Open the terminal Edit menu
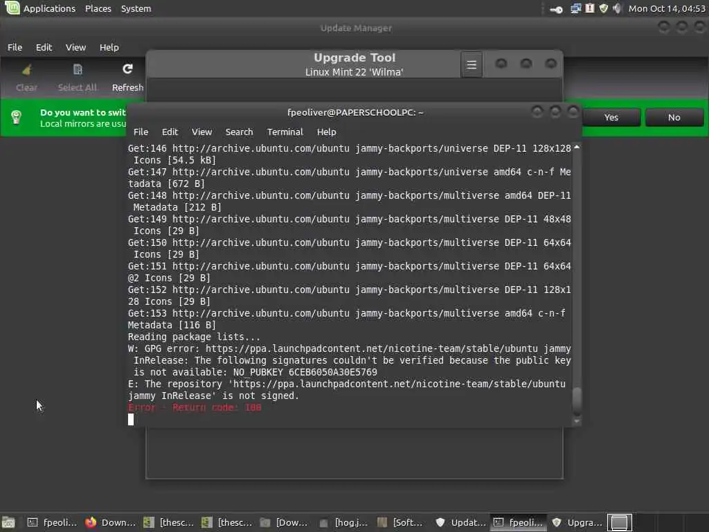The image size is (709, 532). point(170,132)
